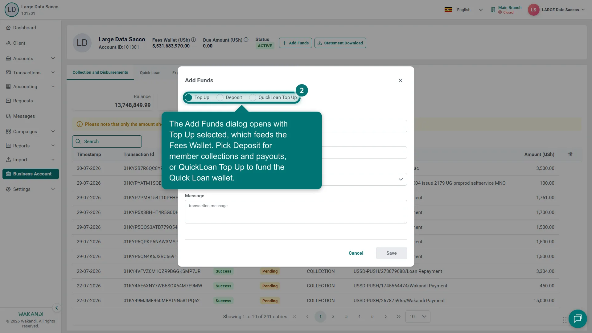Go to the next page arrow

click(x=385, y=317)
